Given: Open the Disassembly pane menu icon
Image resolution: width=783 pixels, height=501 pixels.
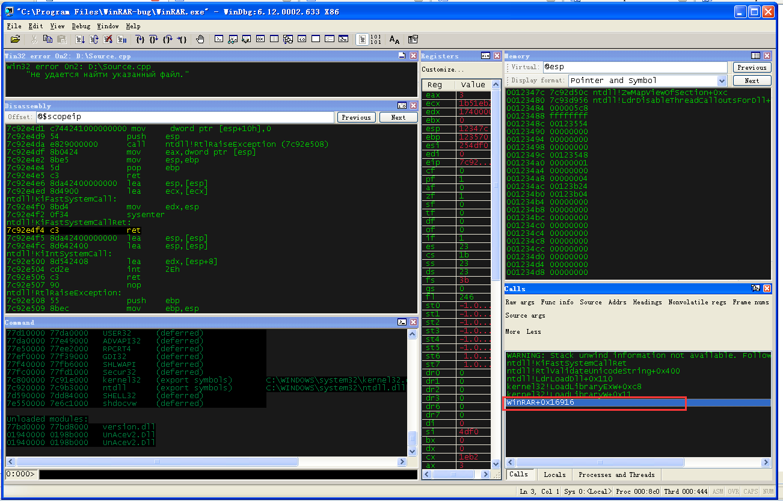Looking at the screenshot, I should (x=402, y=106).
